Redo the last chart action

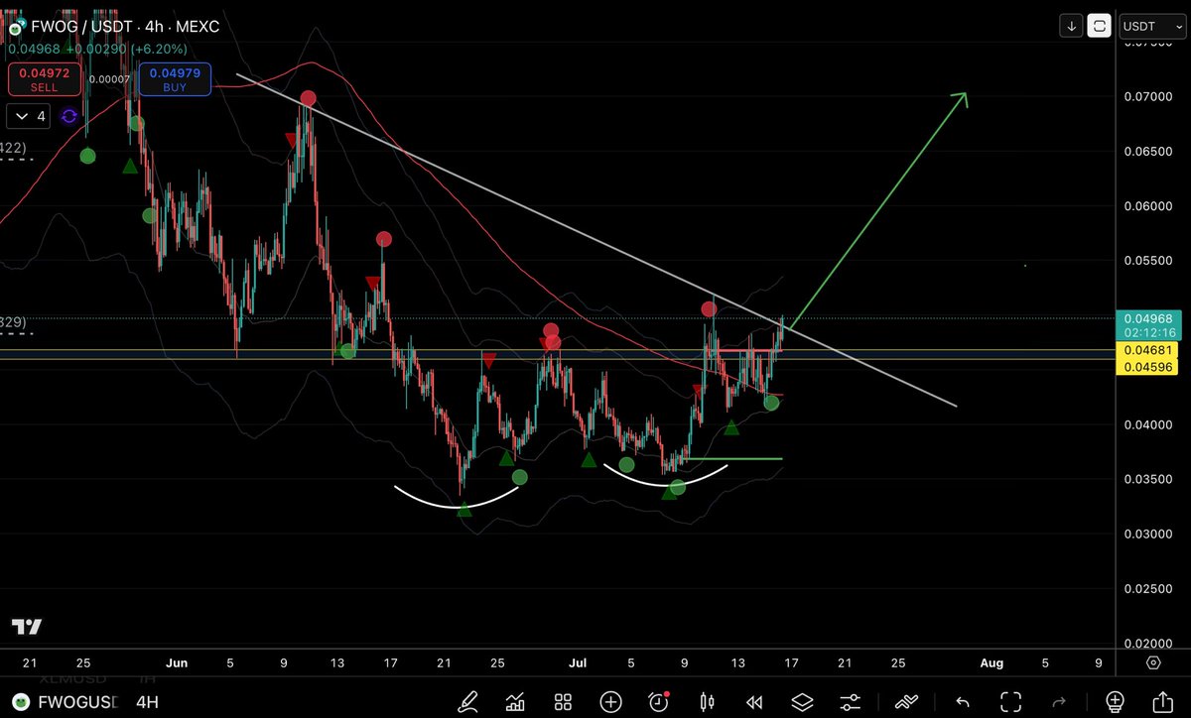pos(1058,702)
